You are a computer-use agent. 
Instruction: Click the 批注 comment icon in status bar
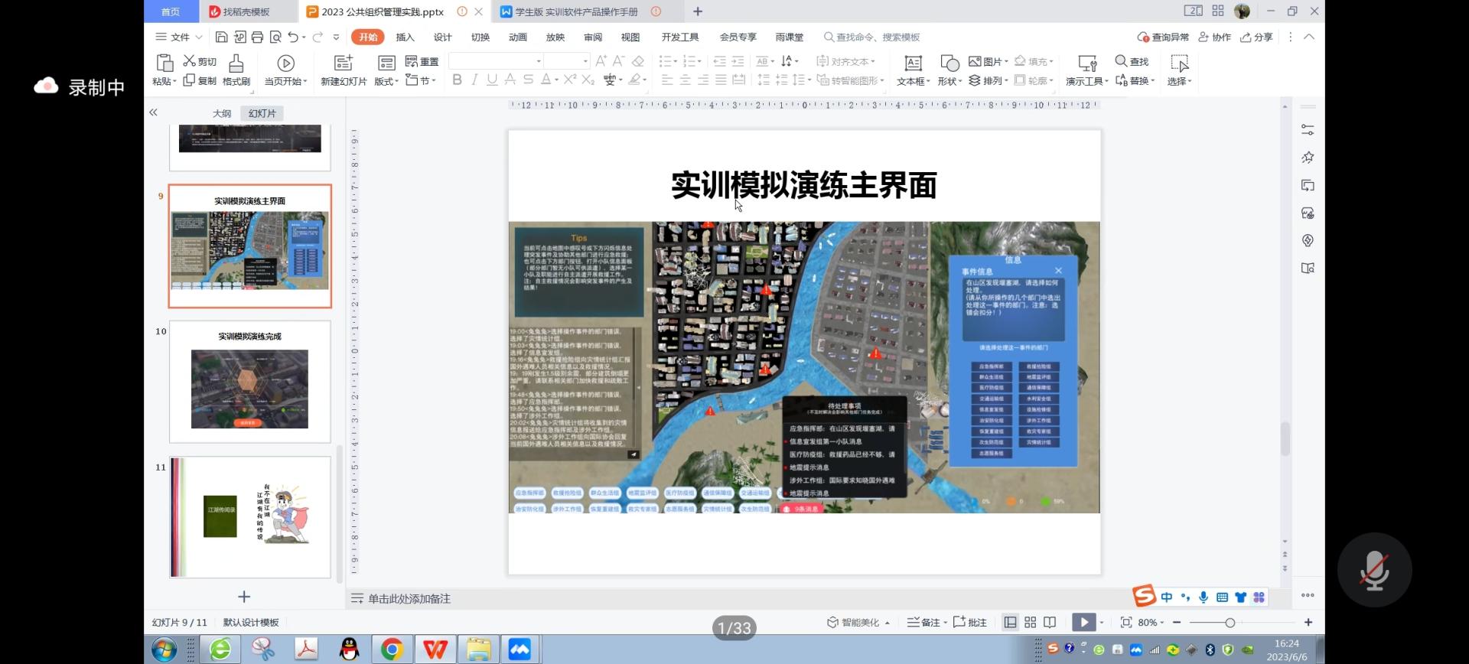(x=969, y=623)
